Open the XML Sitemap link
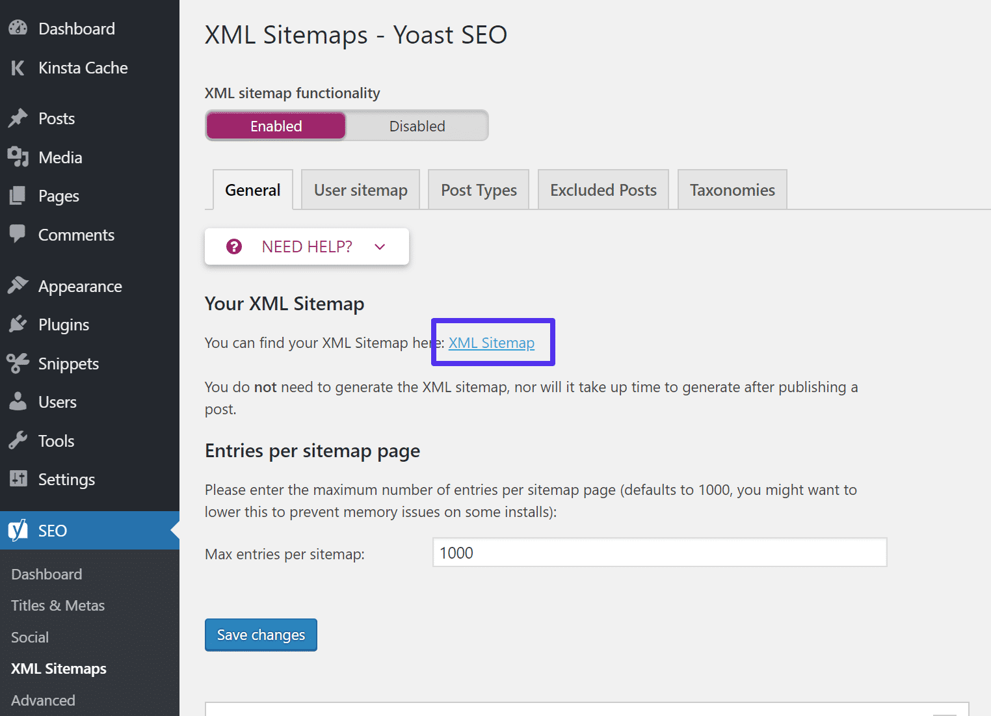This screenshot has height=716, width=991. 492,343
